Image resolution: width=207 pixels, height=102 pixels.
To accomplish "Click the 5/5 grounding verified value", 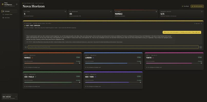I will click(162, 14).
